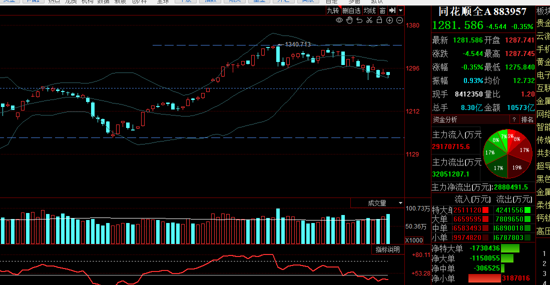
Task: Click 净中单 value -306525
Action: pyautogui.click(x=486, y=268)
